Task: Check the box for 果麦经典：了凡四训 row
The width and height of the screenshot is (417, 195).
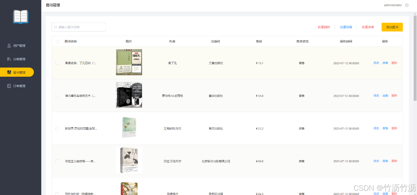Action: tap(57, 63)
